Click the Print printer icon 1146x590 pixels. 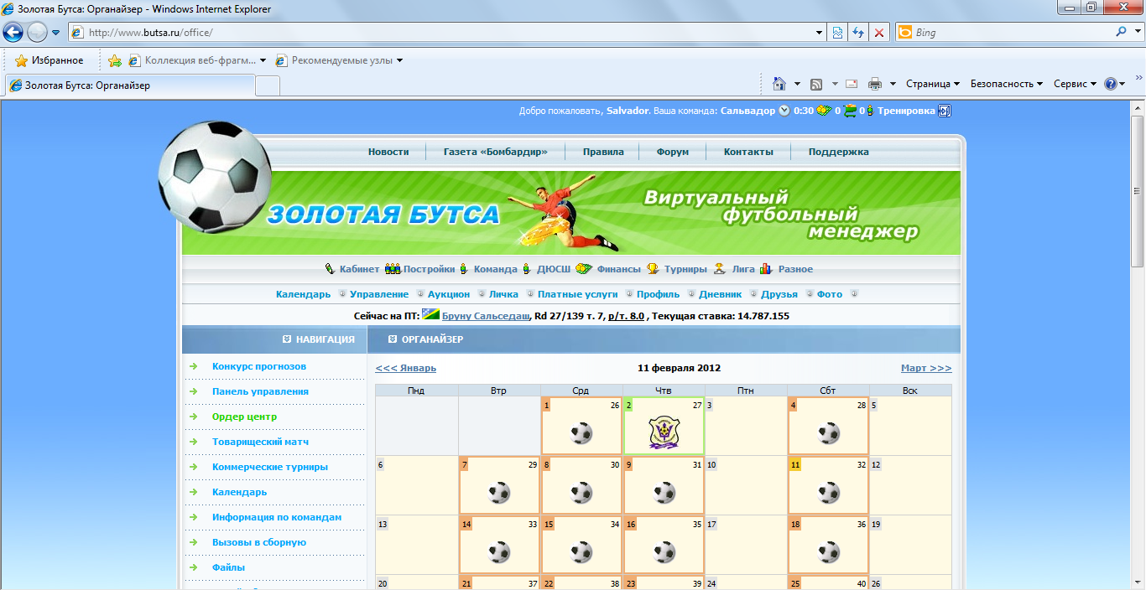(875, 84)
